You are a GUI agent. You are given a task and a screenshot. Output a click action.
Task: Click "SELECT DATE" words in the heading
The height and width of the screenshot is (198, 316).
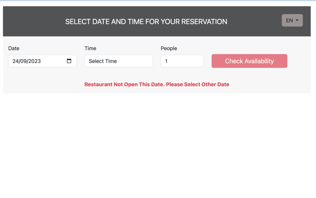[x=82, y=22]
